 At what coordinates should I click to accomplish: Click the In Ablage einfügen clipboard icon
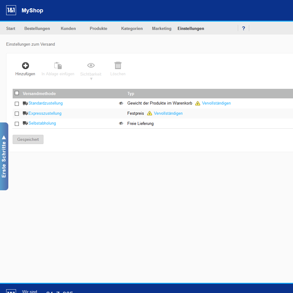point(58,65)
